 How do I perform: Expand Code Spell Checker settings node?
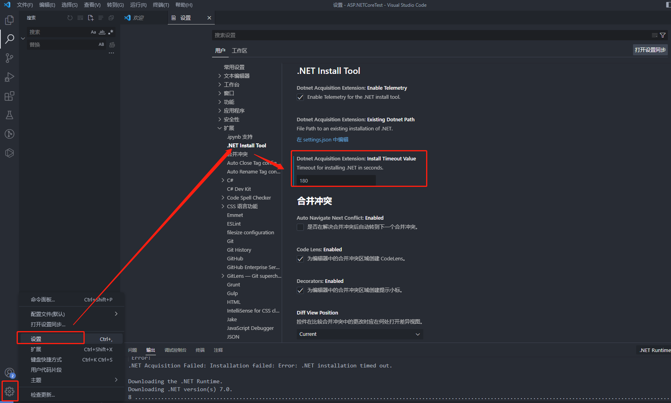[223, 198]
